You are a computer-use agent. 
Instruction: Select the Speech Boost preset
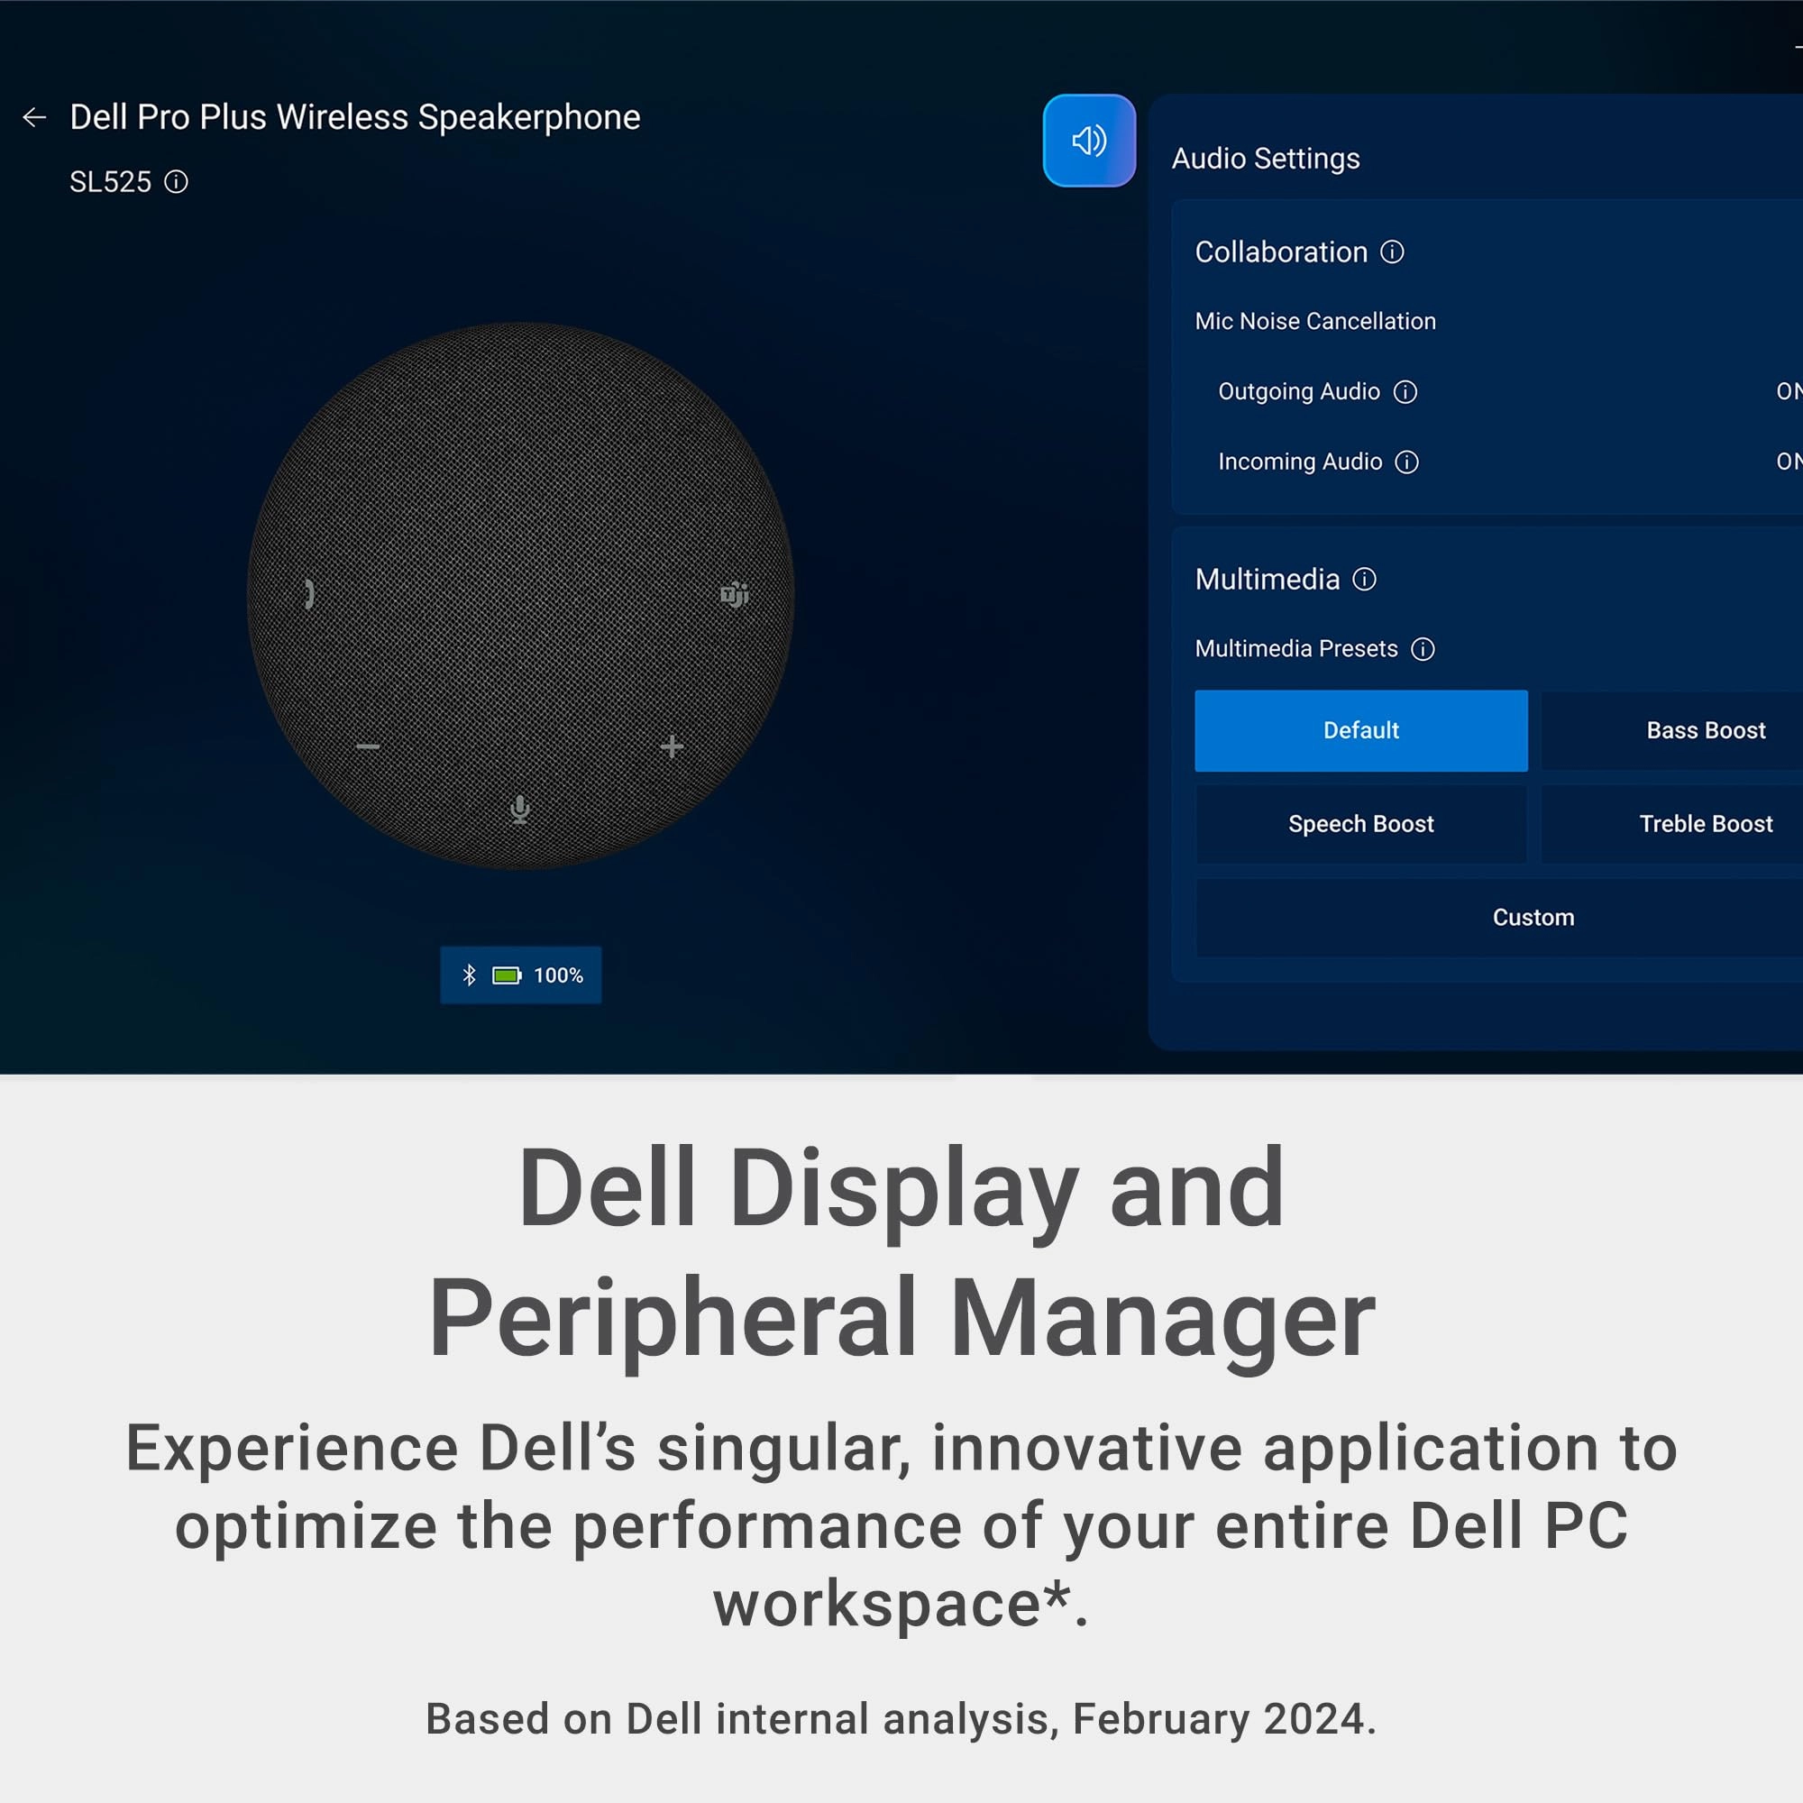1360,824
